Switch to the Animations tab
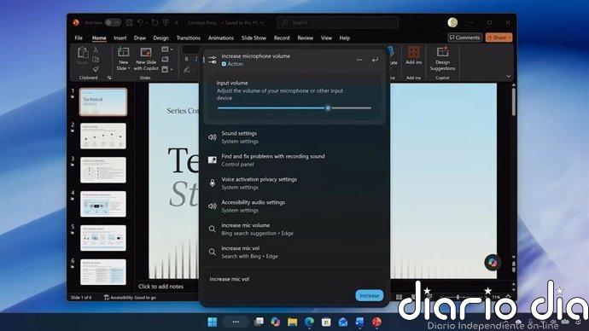The width and height of the screenshot is (589, 331). 221,38
